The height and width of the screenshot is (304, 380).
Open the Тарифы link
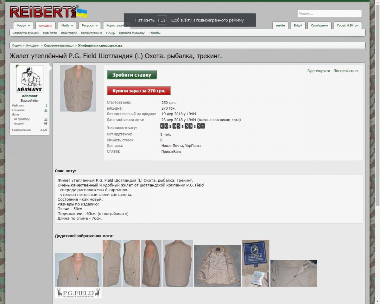[155, 33]
